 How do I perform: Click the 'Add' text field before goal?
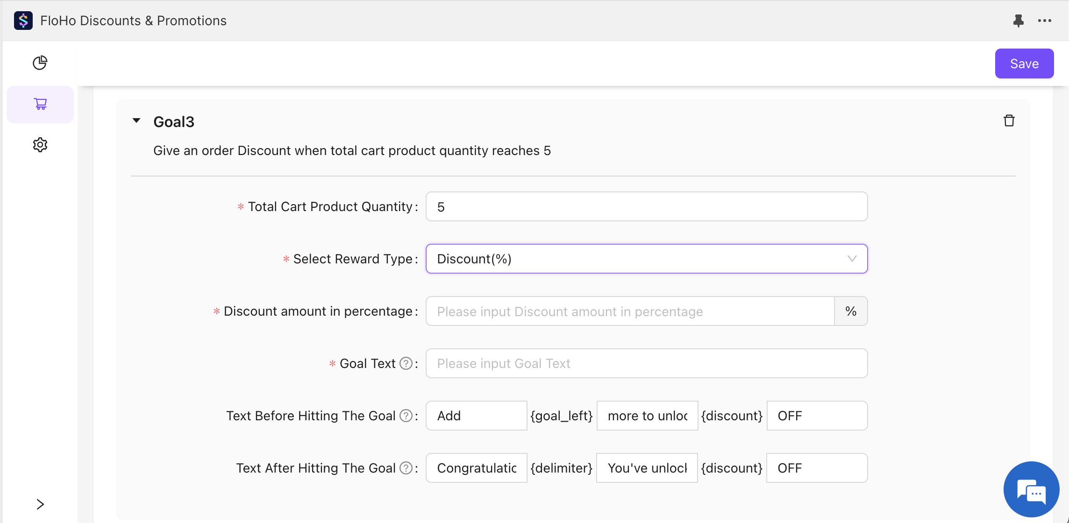476,416
